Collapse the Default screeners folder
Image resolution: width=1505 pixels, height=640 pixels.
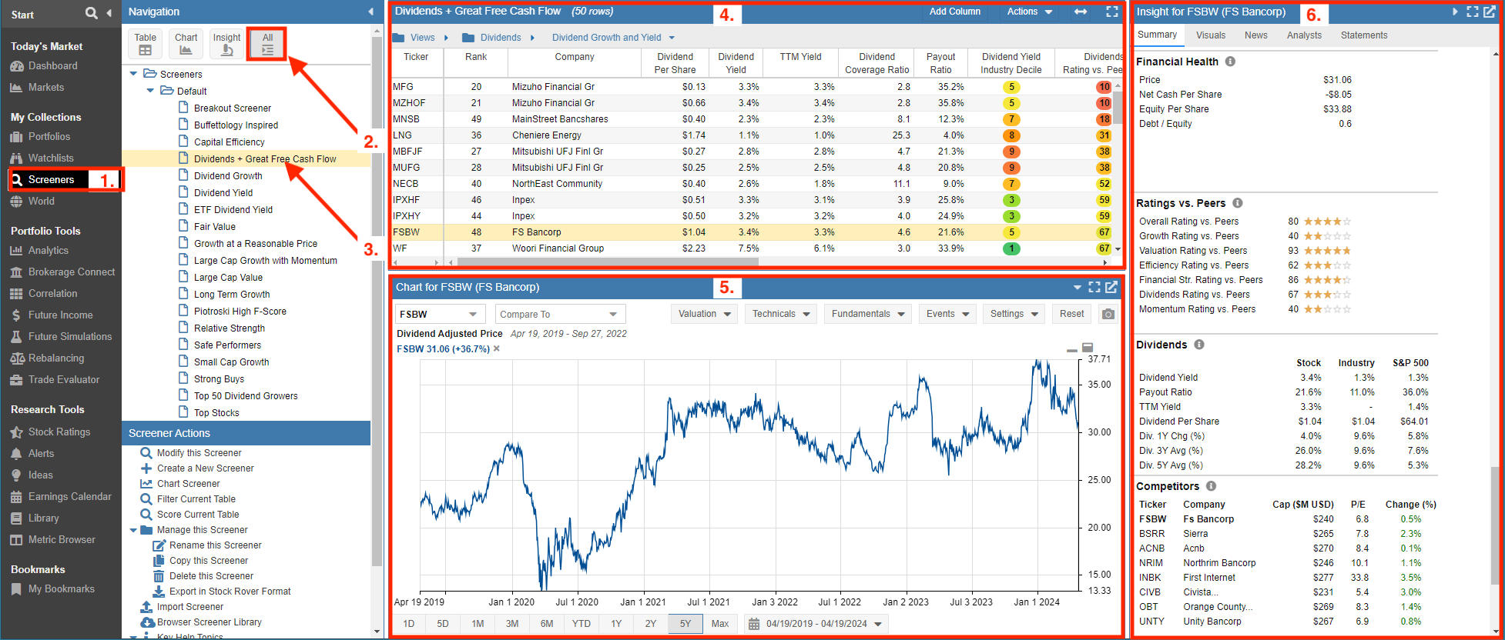150,91
